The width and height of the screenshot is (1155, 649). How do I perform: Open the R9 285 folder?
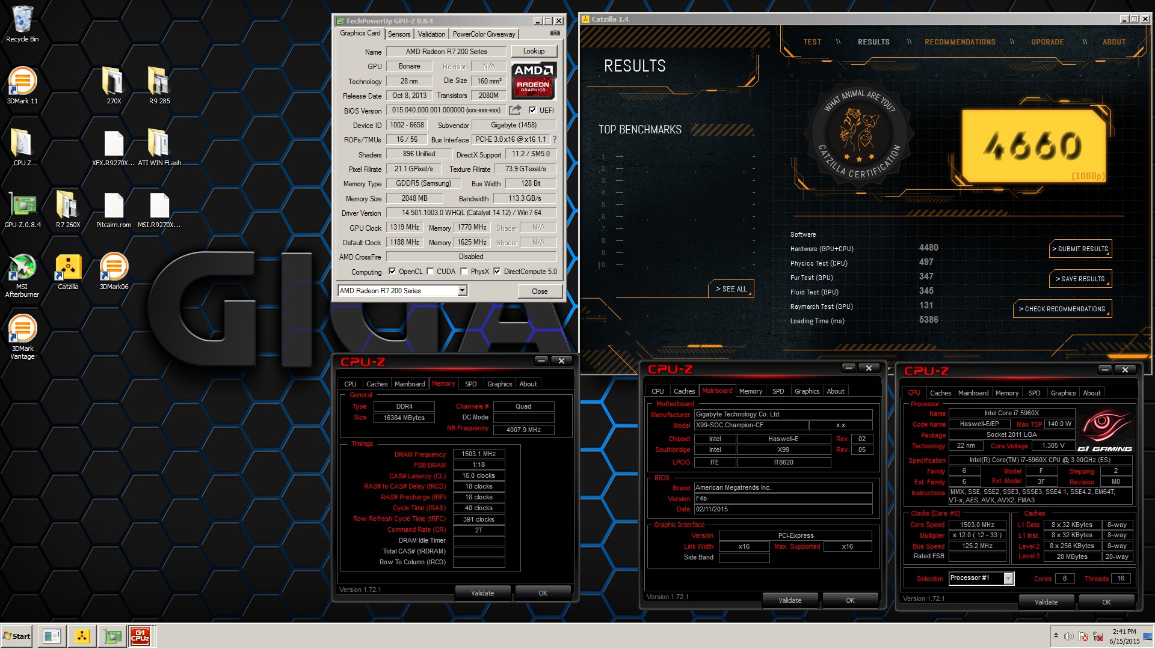159,85
